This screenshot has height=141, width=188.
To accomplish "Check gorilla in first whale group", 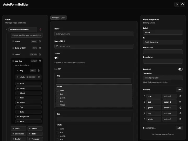I will (58, 98).
